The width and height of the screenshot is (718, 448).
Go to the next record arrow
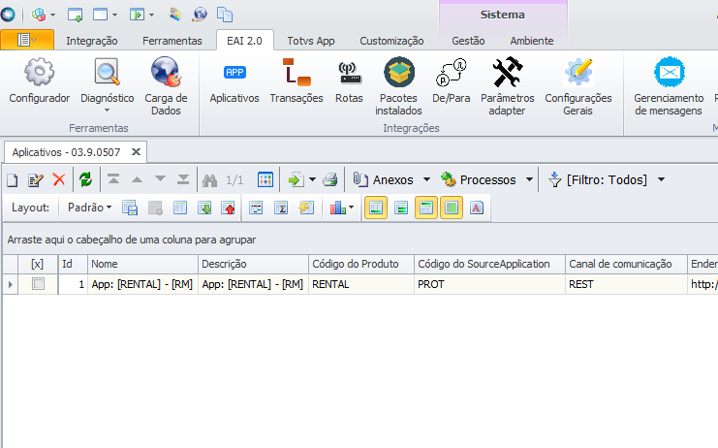coord(160,179)
